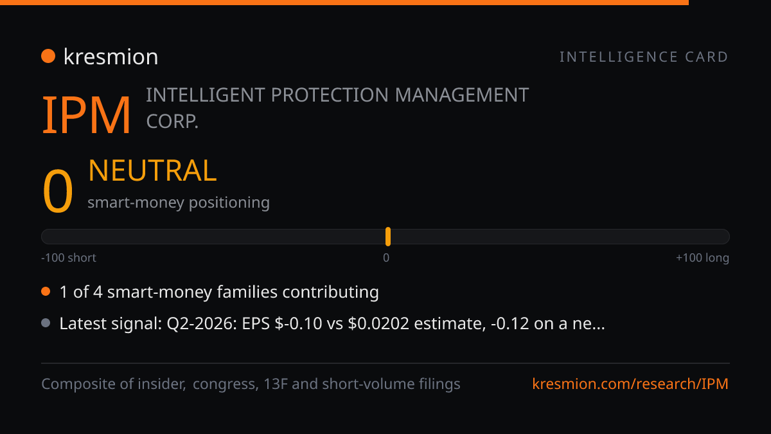771x434 pixels.
Task: Click the orange kresmion logo dot
Action: pyautogui.click(x=48, y=56)
